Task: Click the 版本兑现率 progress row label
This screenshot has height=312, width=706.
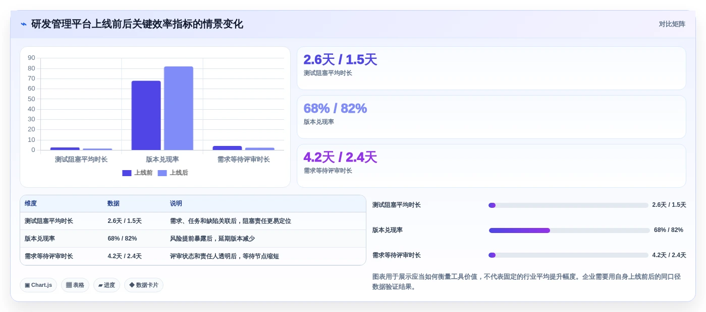Action: coord(388,230)
